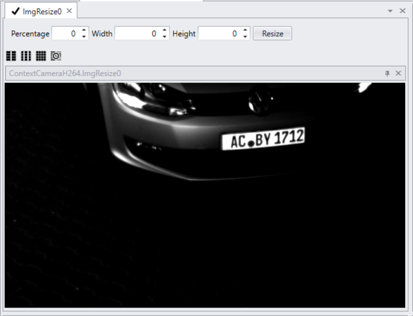413x316 pixels.
Task: Increase the Width value
Action: coord(164,30)
